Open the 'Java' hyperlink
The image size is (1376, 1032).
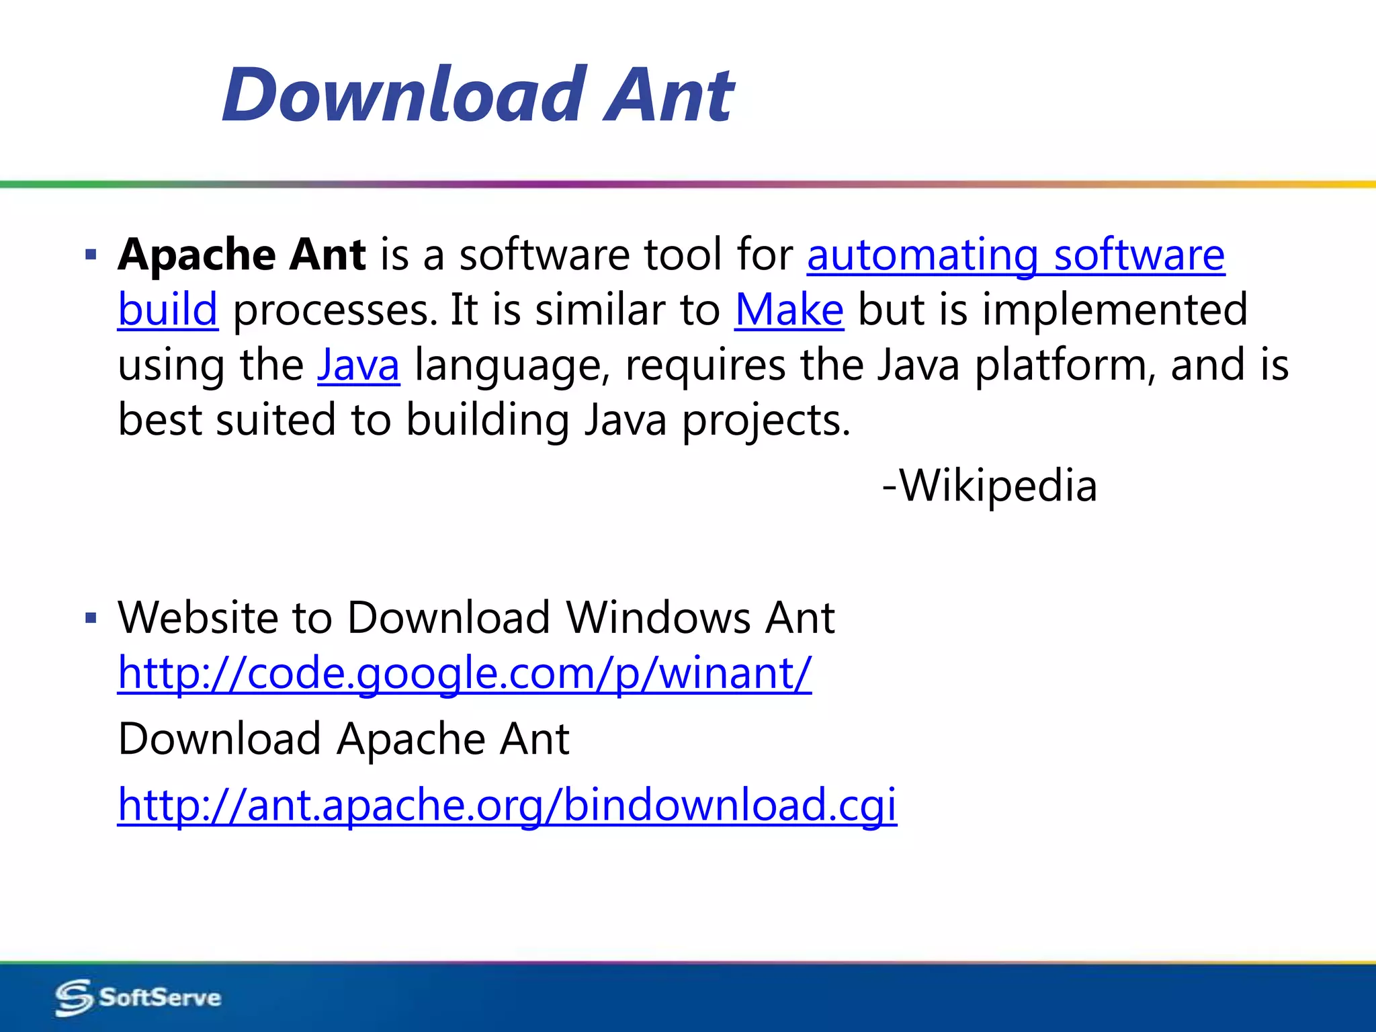359,365
